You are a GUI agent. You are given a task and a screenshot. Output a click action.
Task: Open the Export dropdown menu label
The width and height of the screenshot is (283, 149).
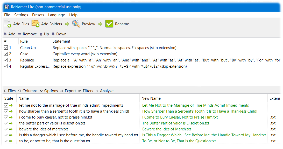70,91
